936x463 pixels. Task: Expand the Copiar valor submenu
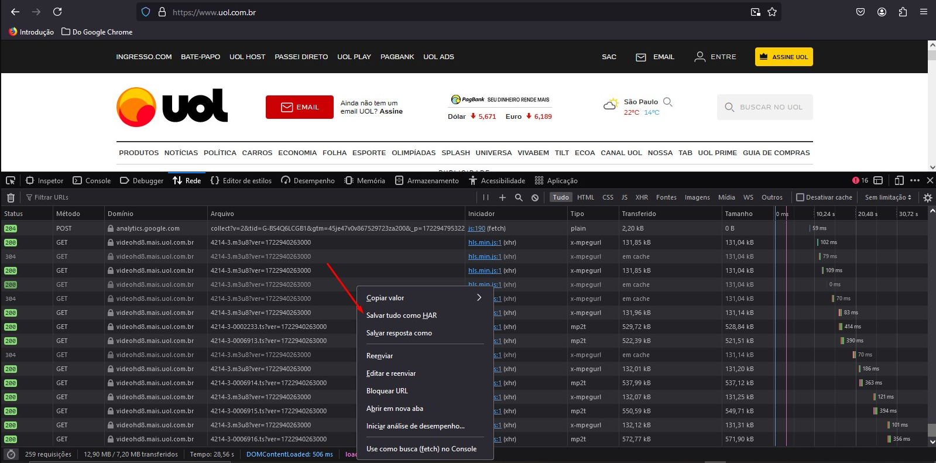click(x=425, y=298)
